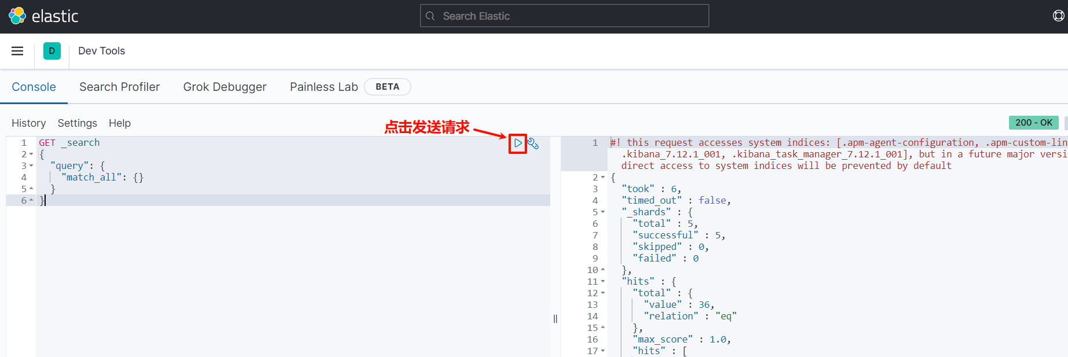Collapse editor fold arrow on line 2

tap(31, 154)
